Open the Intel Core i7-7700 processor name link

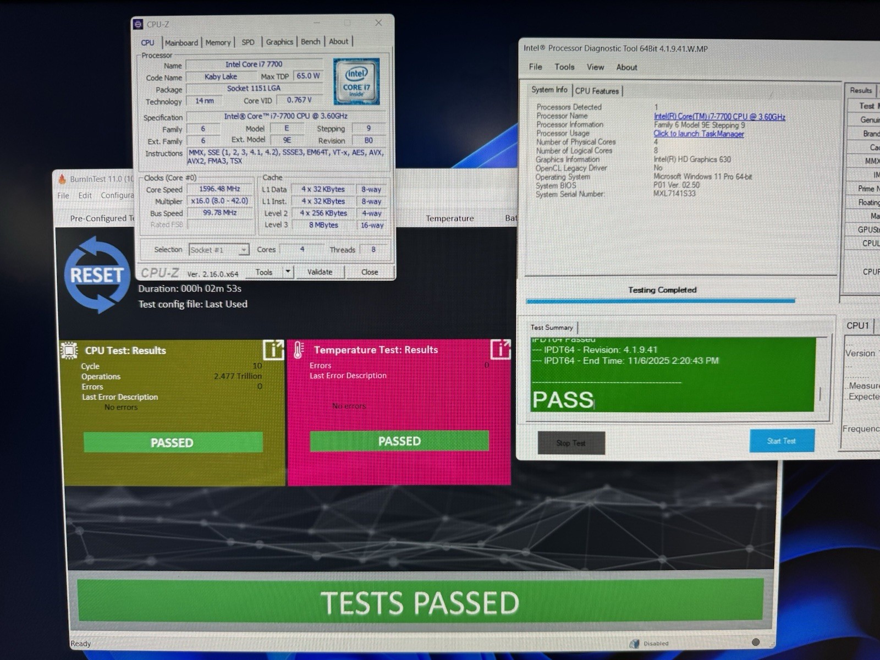tap(719, 117)
